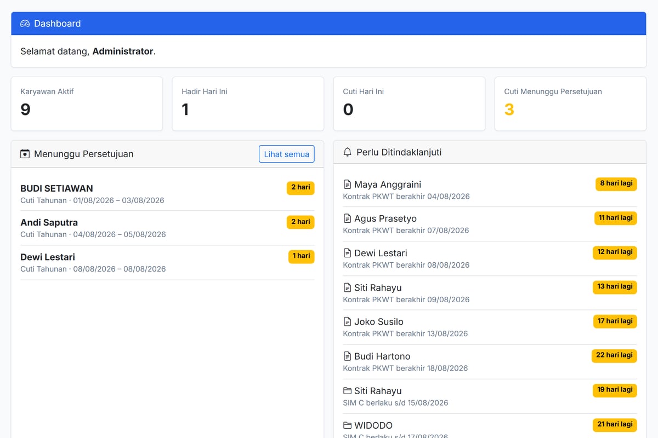658x438 pixels.
Task: Click the folder icon next to WIDODO
Action: tap(347, 425)
